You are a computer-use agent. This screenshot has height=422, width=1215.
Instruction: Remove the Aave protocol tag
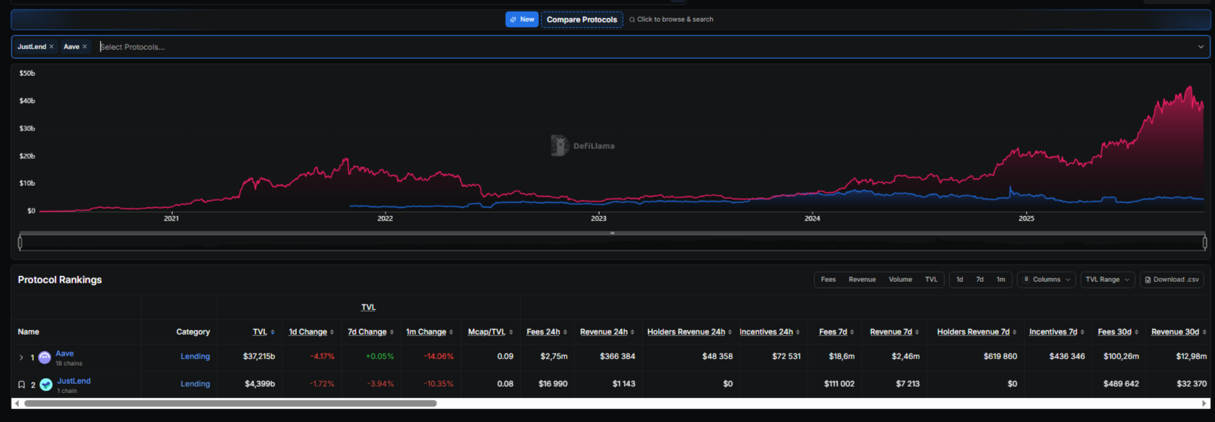85,47
